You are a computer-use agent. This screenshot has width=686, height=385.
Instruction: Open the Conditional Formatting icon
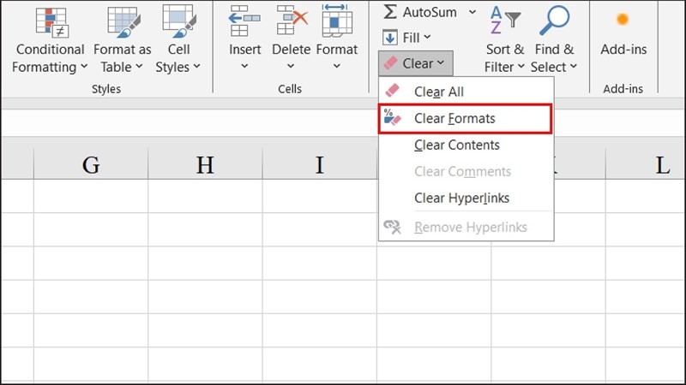(x=51, y=22)
